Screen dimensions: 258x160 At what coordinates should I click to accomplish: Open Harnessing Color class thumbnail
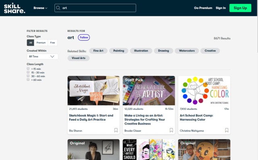click(204, 91)
